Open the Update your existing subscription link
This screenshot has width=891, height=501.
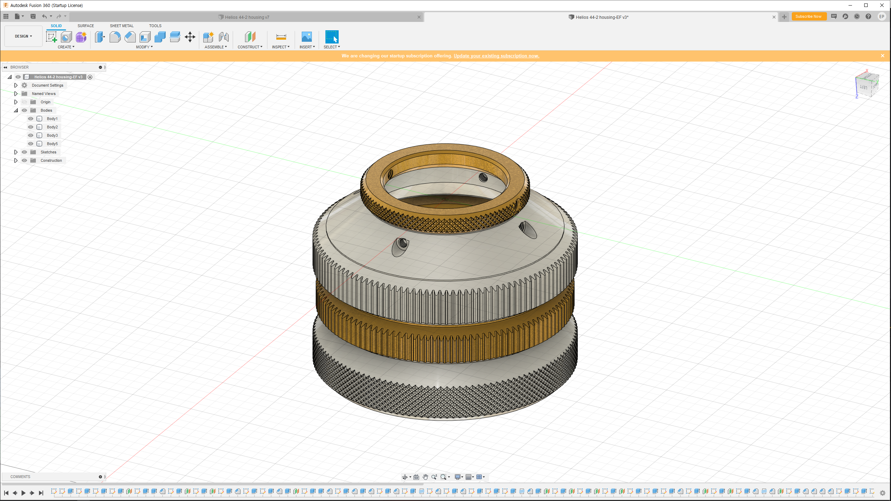click(x=496, y=56)
